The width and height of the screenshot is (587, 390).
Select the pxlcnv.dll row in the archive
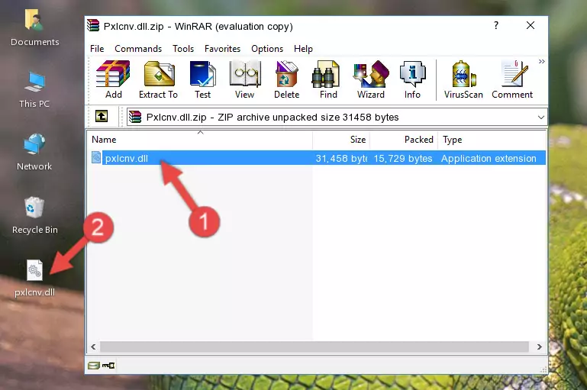tap(318, 158)
